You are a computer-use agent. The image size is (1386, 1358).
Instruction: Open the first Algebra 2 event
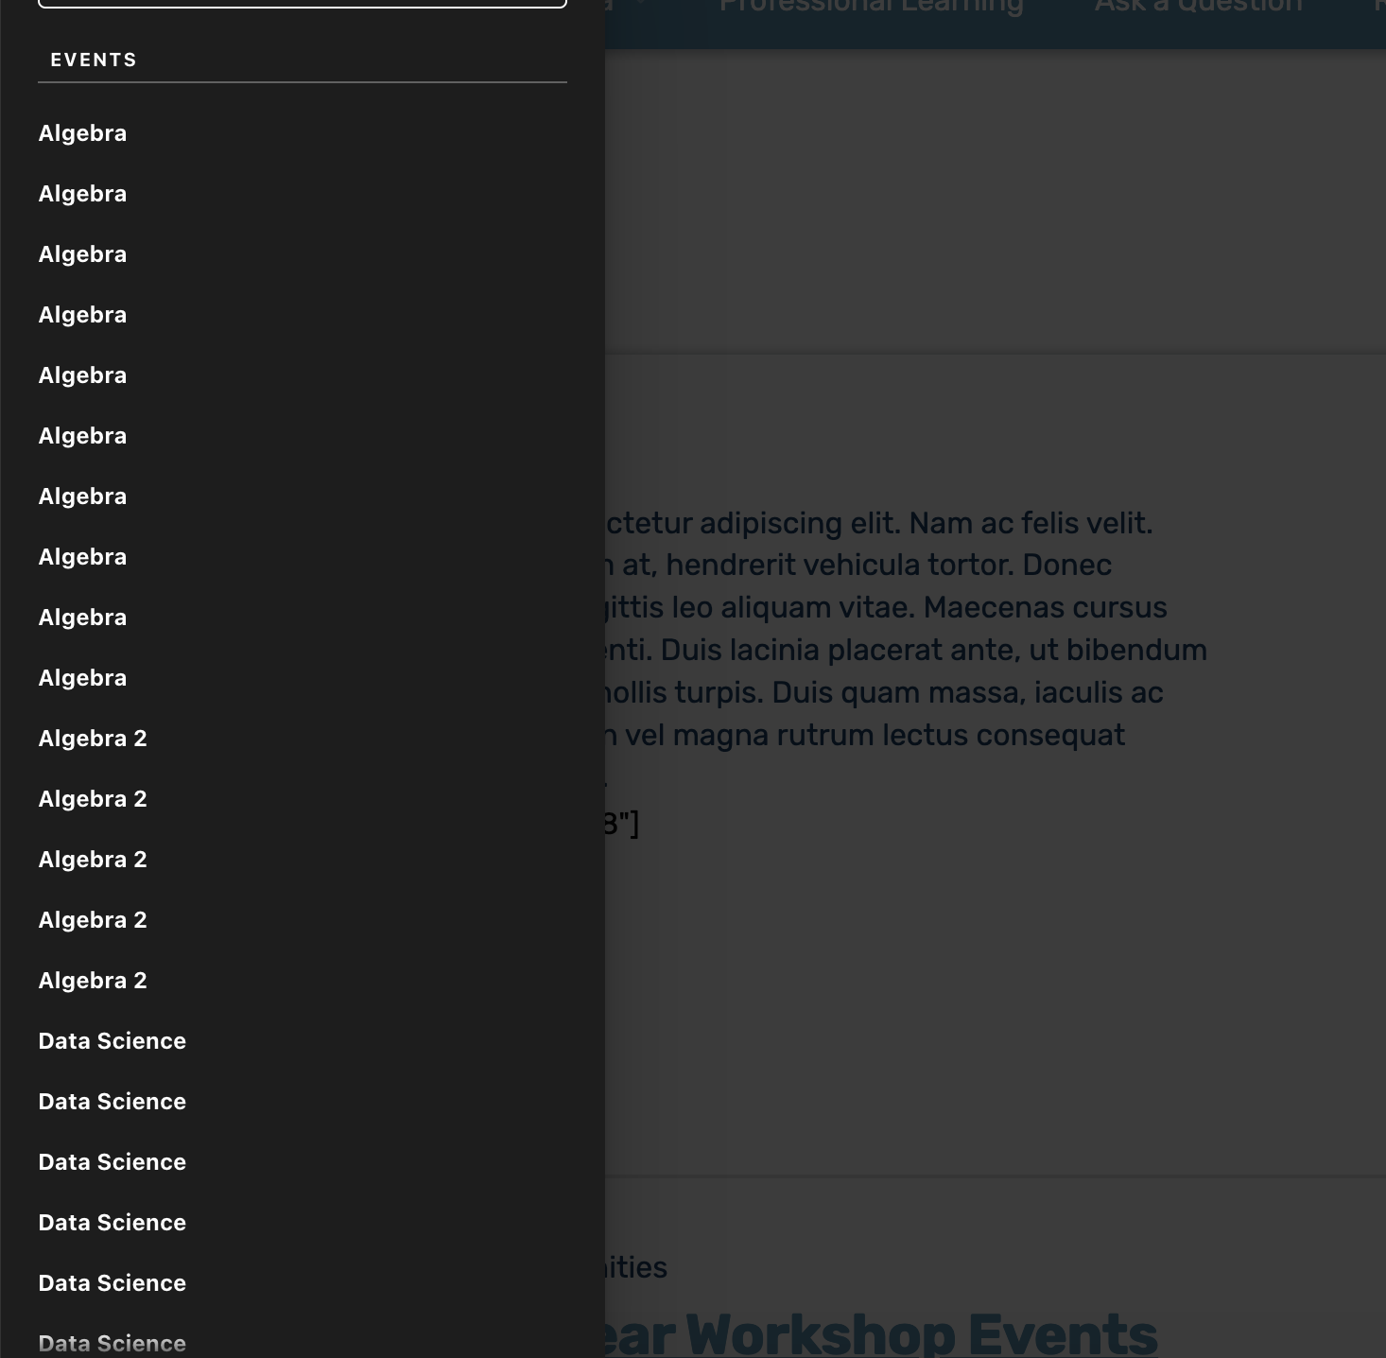pos(93,739)
